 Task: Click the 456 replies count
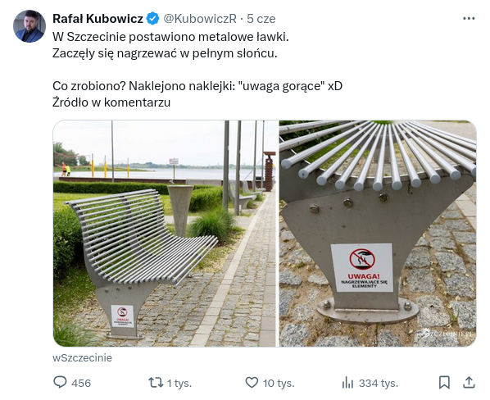click(x=81, y=383)
